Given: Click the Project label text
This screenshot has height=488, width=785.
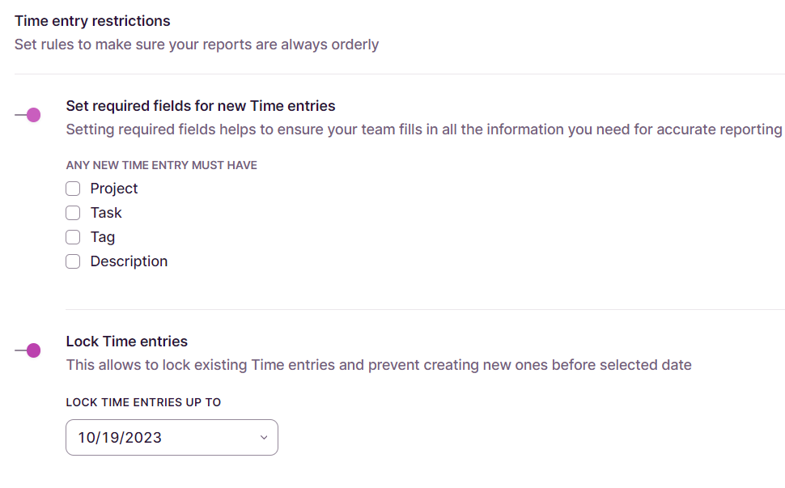Looking at the screenshot, I should 114,189.
